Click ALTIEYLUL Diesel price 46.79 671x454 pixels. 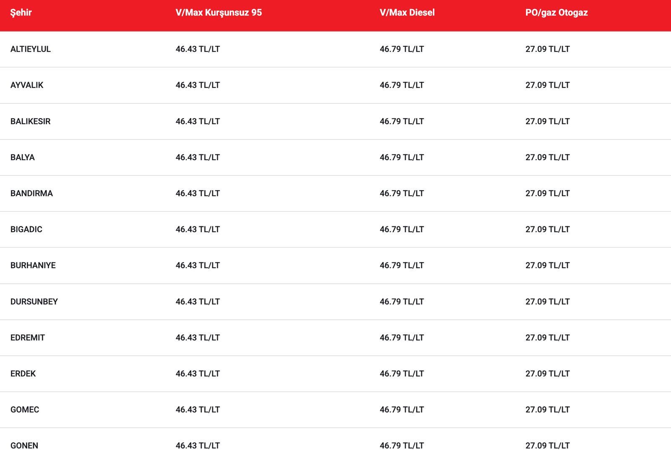(402, 49)
